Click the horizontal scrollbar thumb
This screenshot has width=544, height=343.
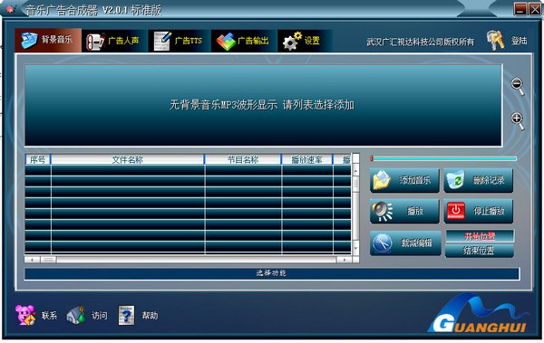pyautogui.click(x=49, y=260)
